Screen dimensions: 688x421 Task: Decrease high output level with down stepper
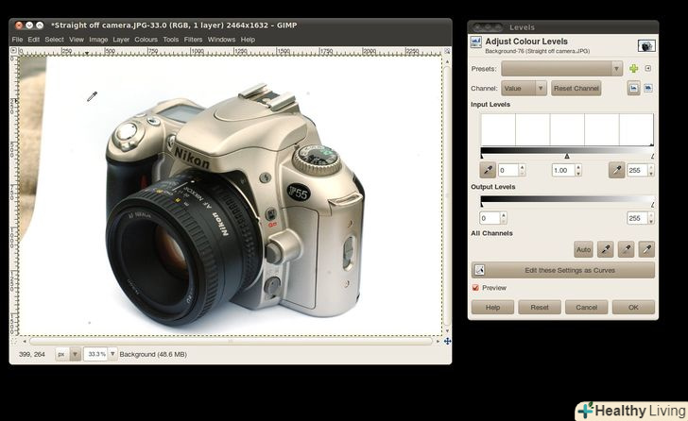point(651,221)
